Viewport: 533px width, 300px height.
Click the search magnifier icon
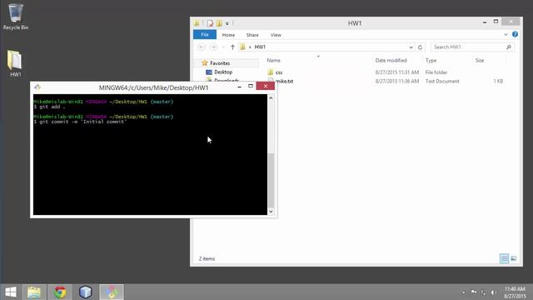[x=509, y=47]
